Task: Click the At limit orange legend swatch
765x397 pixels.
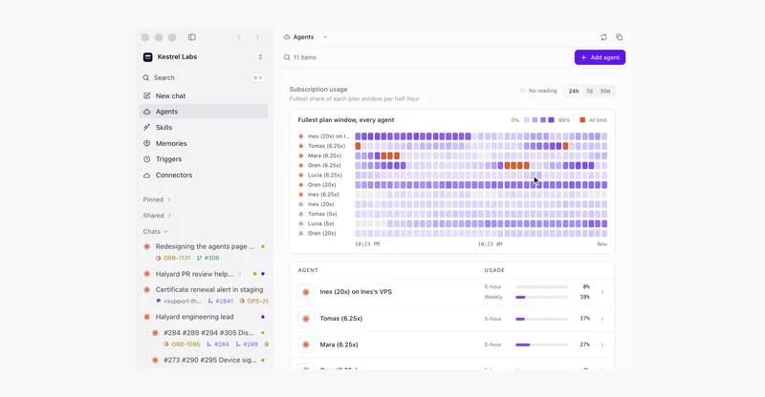Action: [x=582, y=120]
